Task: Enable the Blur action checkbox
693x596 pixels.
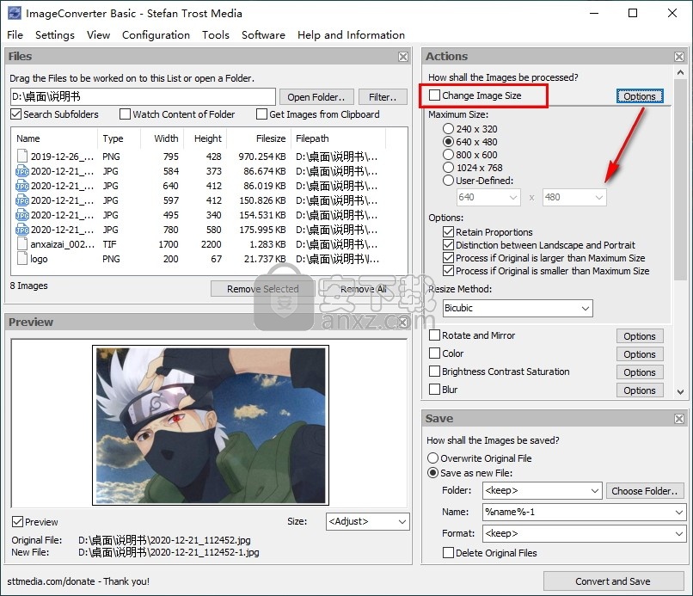Action: click(x=434, y=390)
